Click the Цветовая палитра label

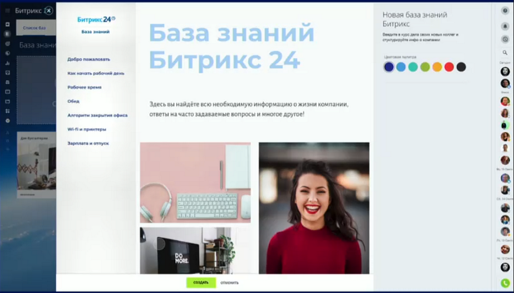[x=400, y=57]
